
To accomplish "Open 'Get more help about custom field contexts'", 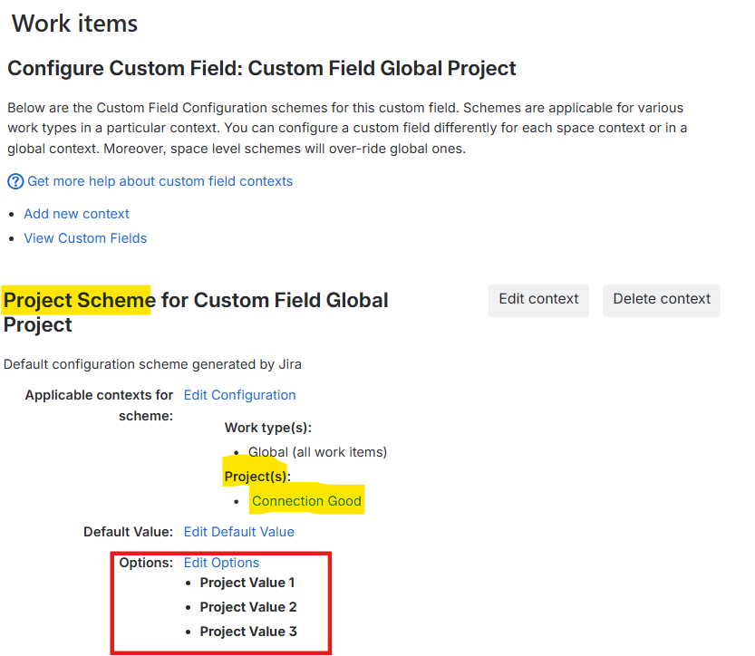I will [x=160, y=181].
